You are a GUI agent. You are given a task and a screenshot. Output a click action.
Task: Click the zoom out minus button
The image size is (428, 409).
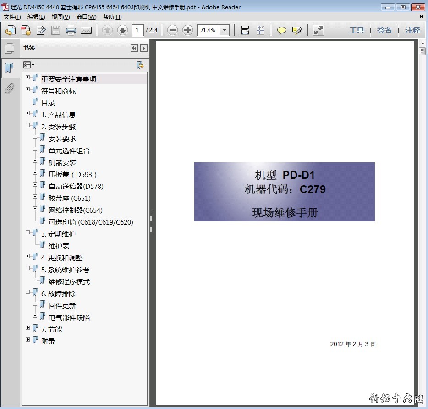[x=172, y=30]
